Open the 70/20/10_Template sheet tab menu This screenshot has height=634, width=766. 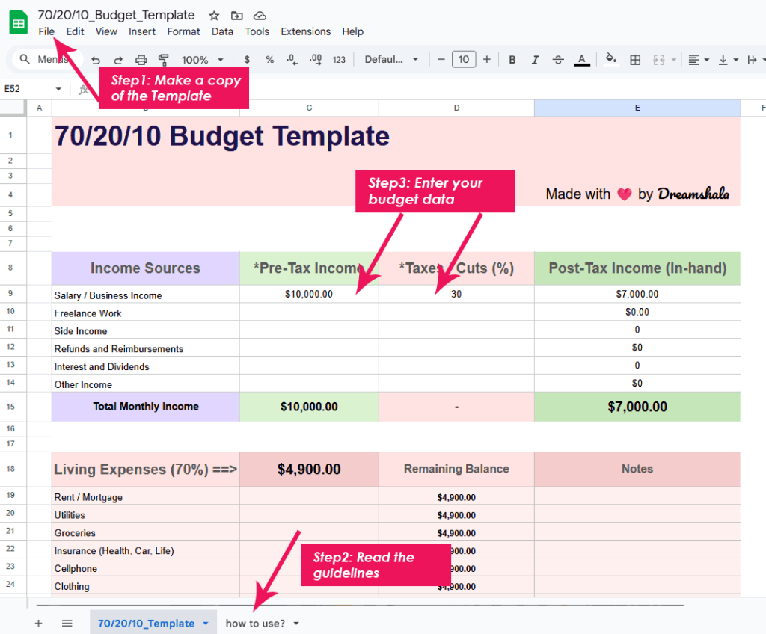206,623
